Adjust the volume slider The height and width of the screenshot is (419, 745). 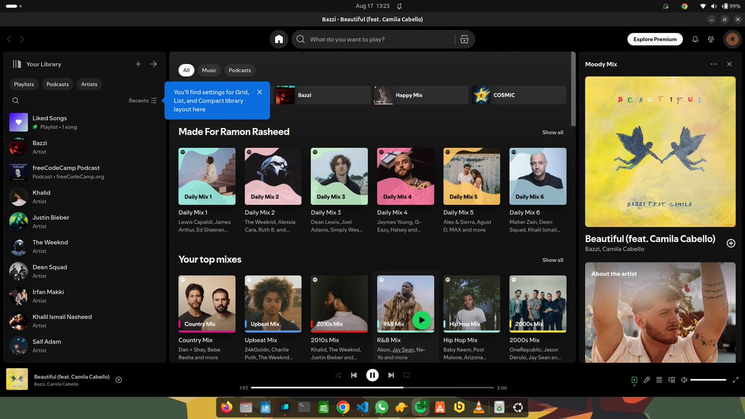click(708, 380)
